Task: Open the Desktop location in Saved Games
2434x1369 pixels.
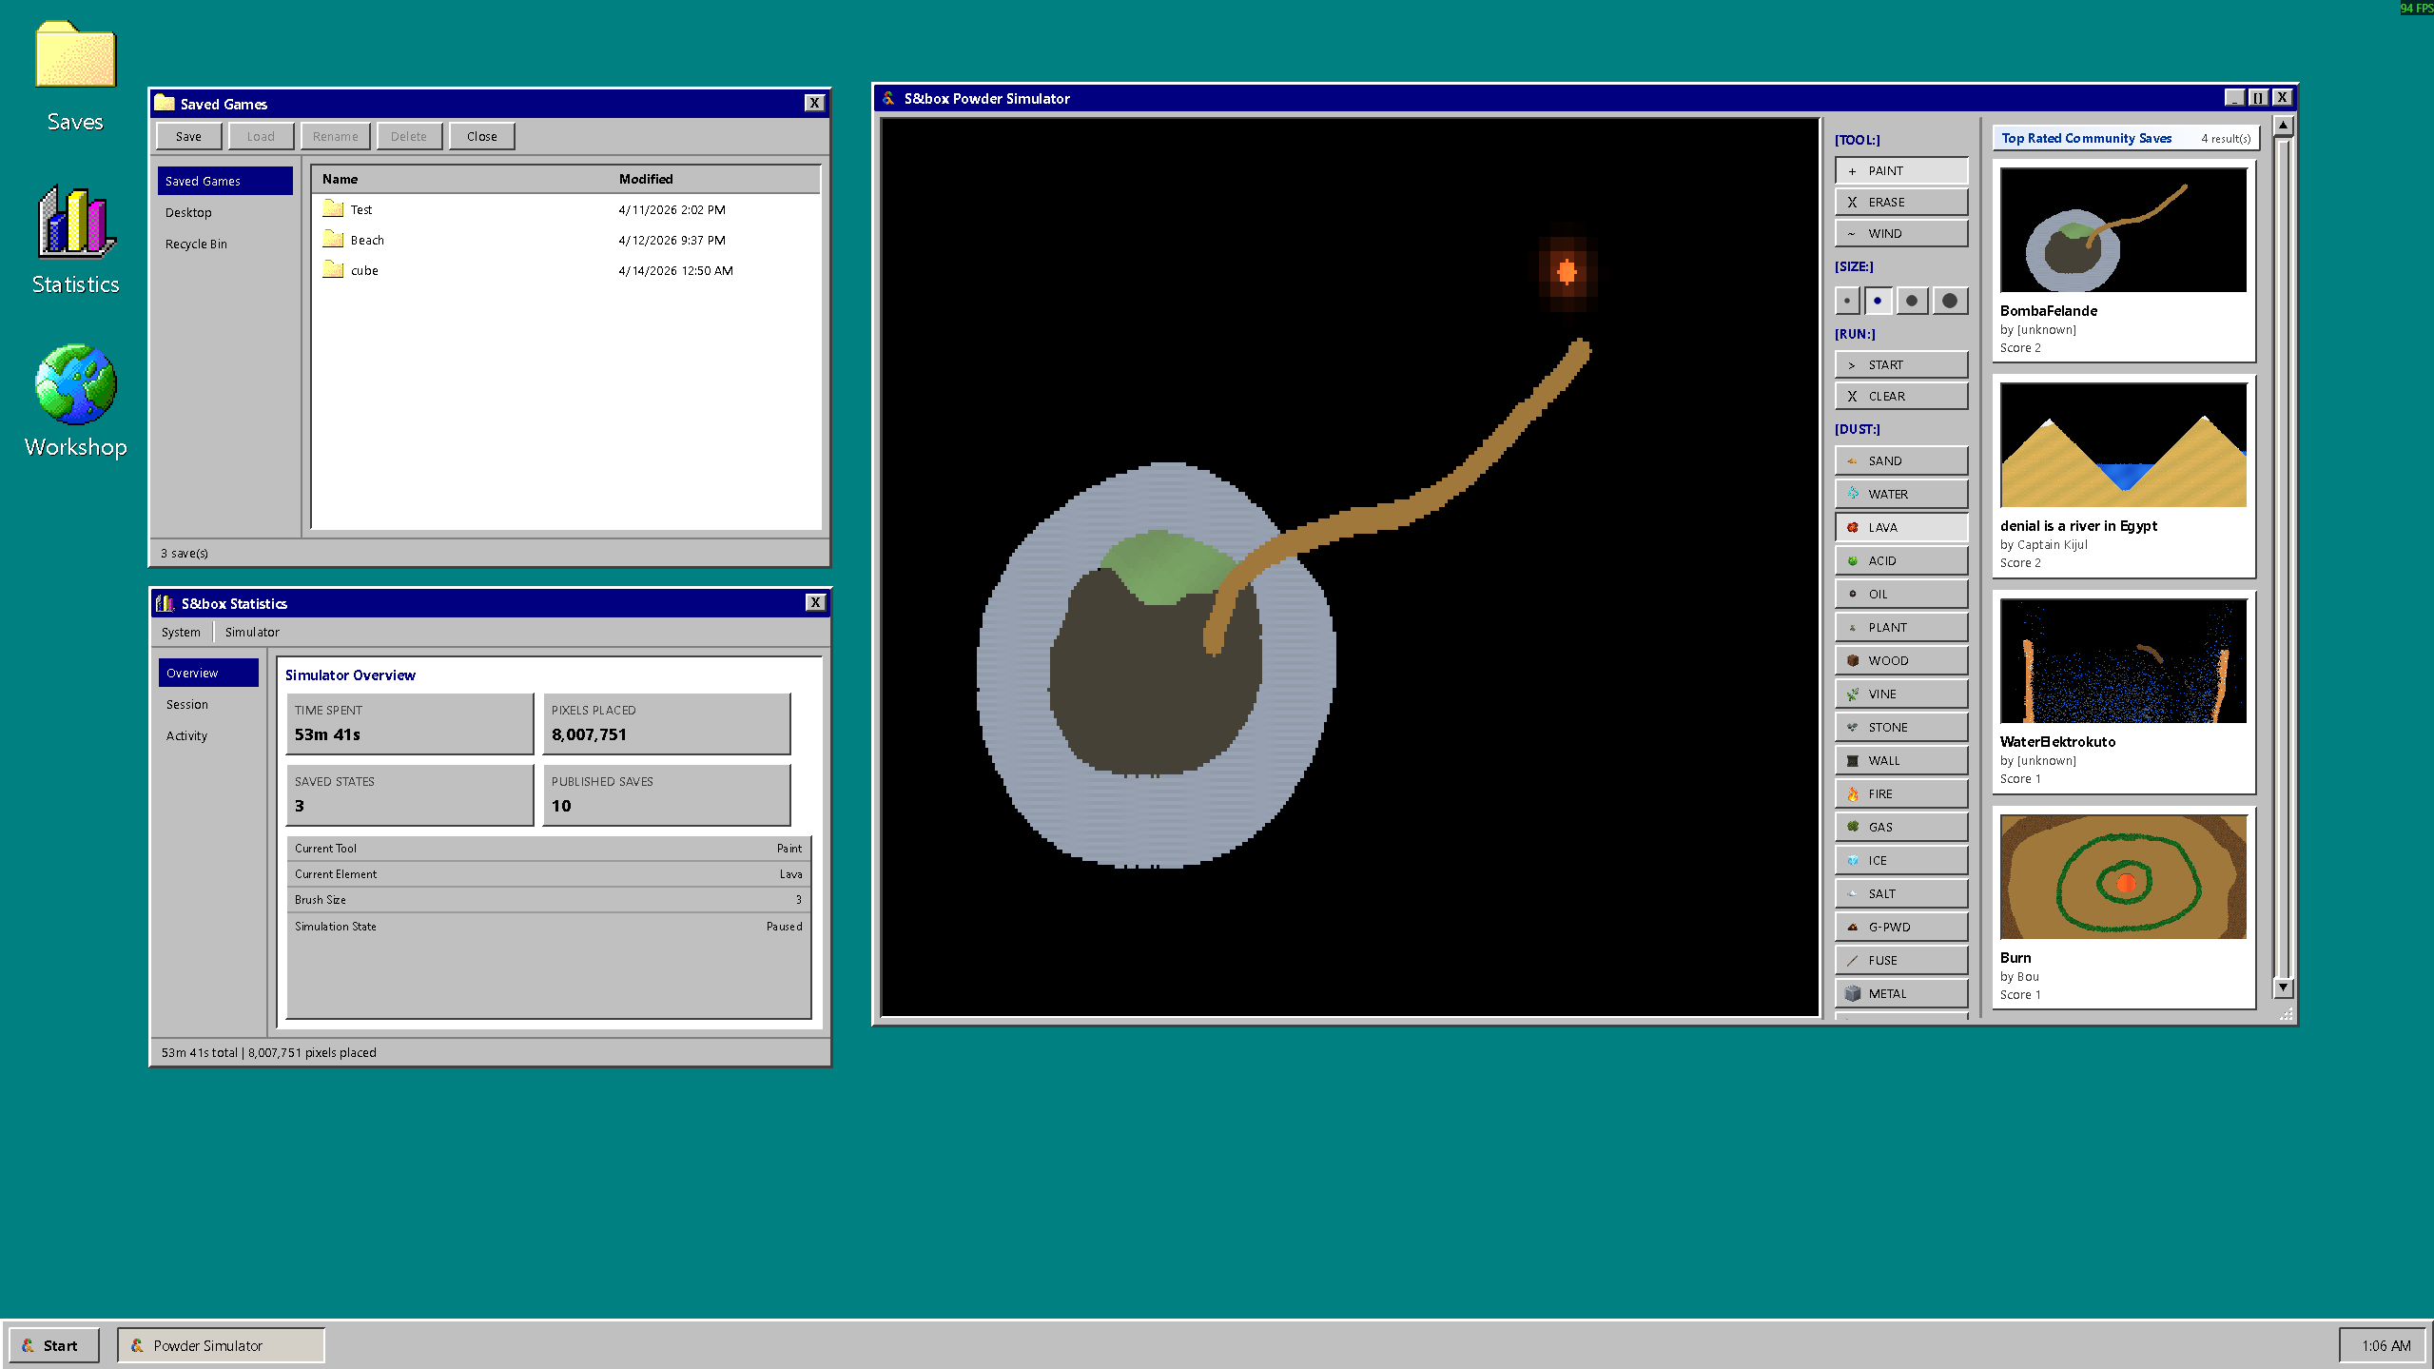Action: [188, 212]
